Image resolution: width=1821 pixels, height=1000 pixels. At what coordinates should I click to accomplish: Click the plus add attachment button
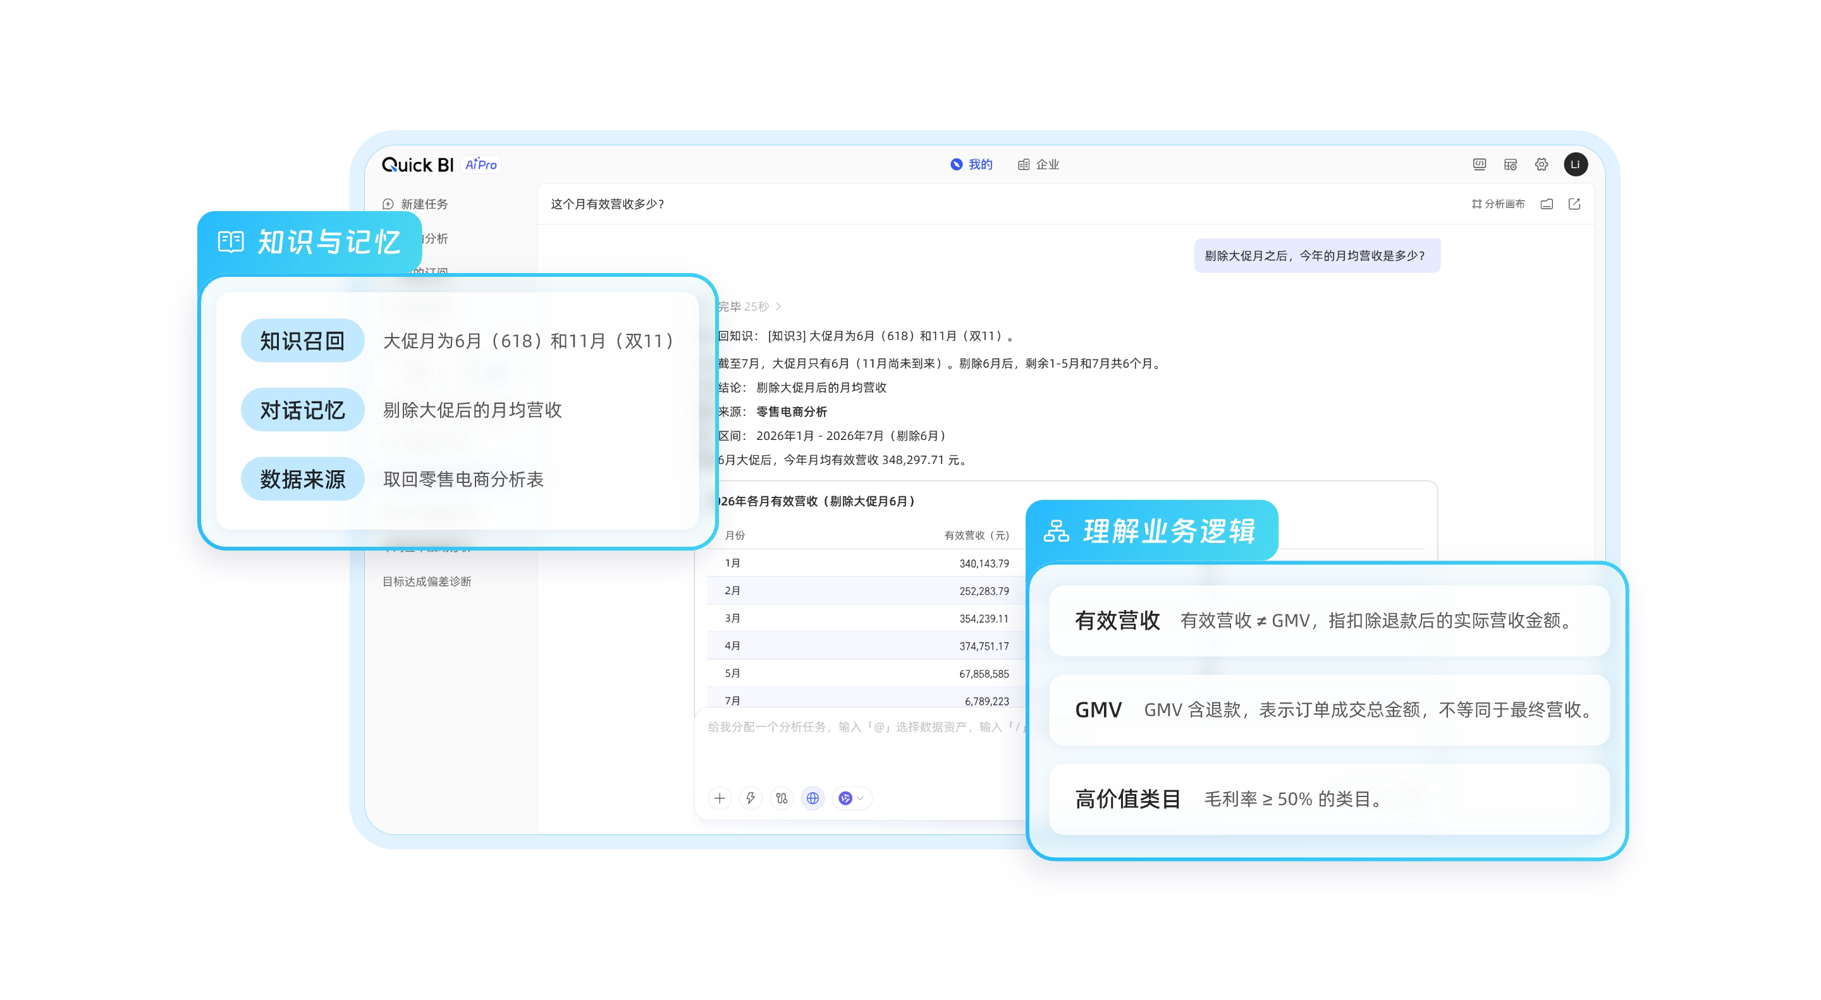pos(720,798)
